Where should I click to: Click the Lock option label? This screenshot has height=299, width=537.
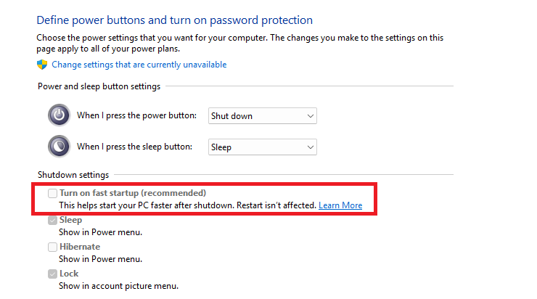(x=69, y=274)
